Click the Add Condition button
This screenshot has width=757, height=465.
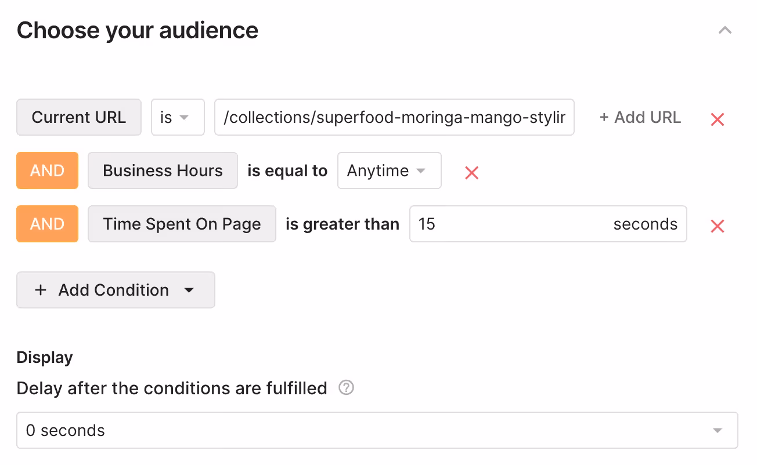(x=116, y=290)
